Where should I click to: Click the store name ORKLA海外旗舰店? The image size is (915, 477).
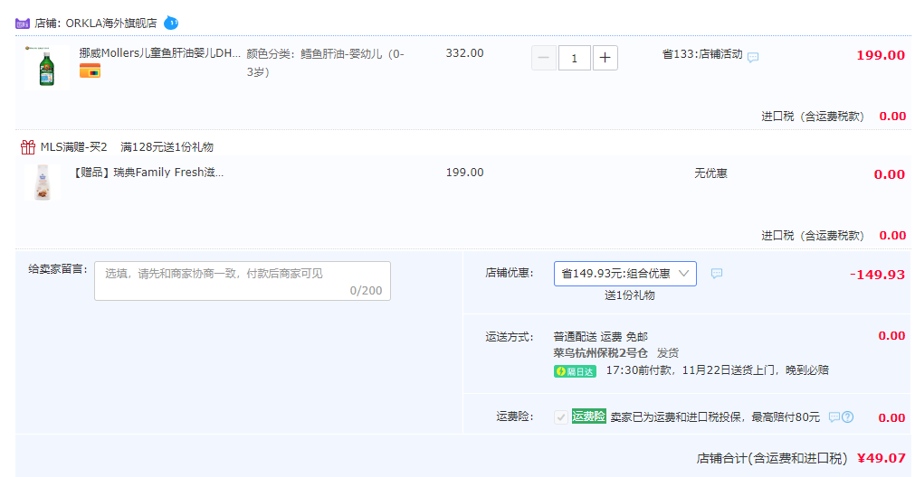pos(111,23)
